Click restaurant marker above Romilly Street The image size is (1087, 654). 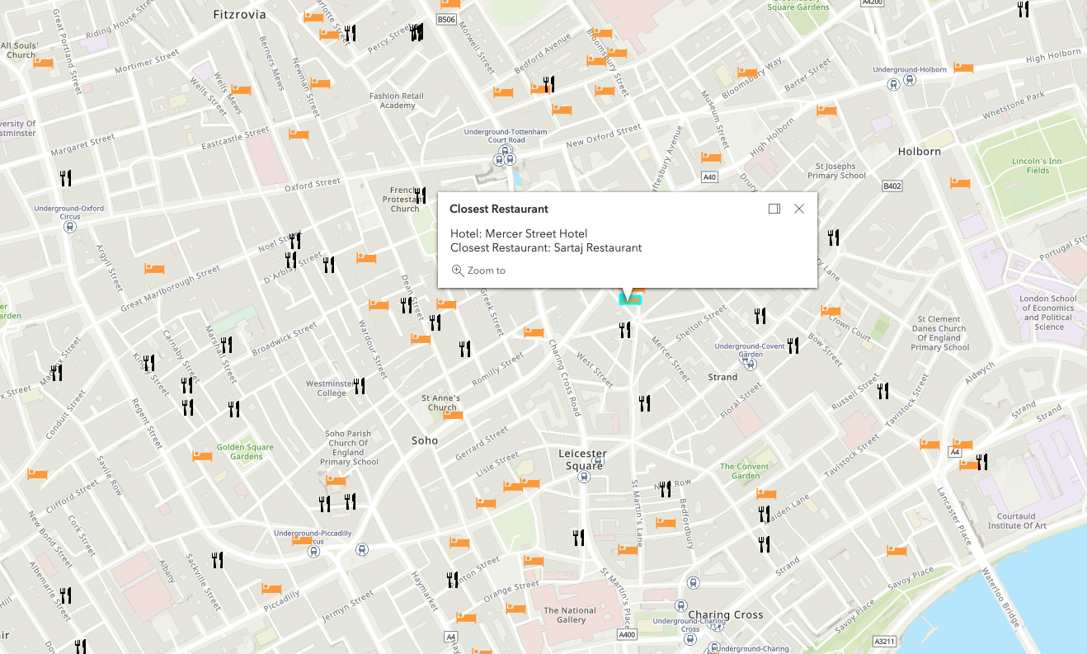click(x=465, y=349)
